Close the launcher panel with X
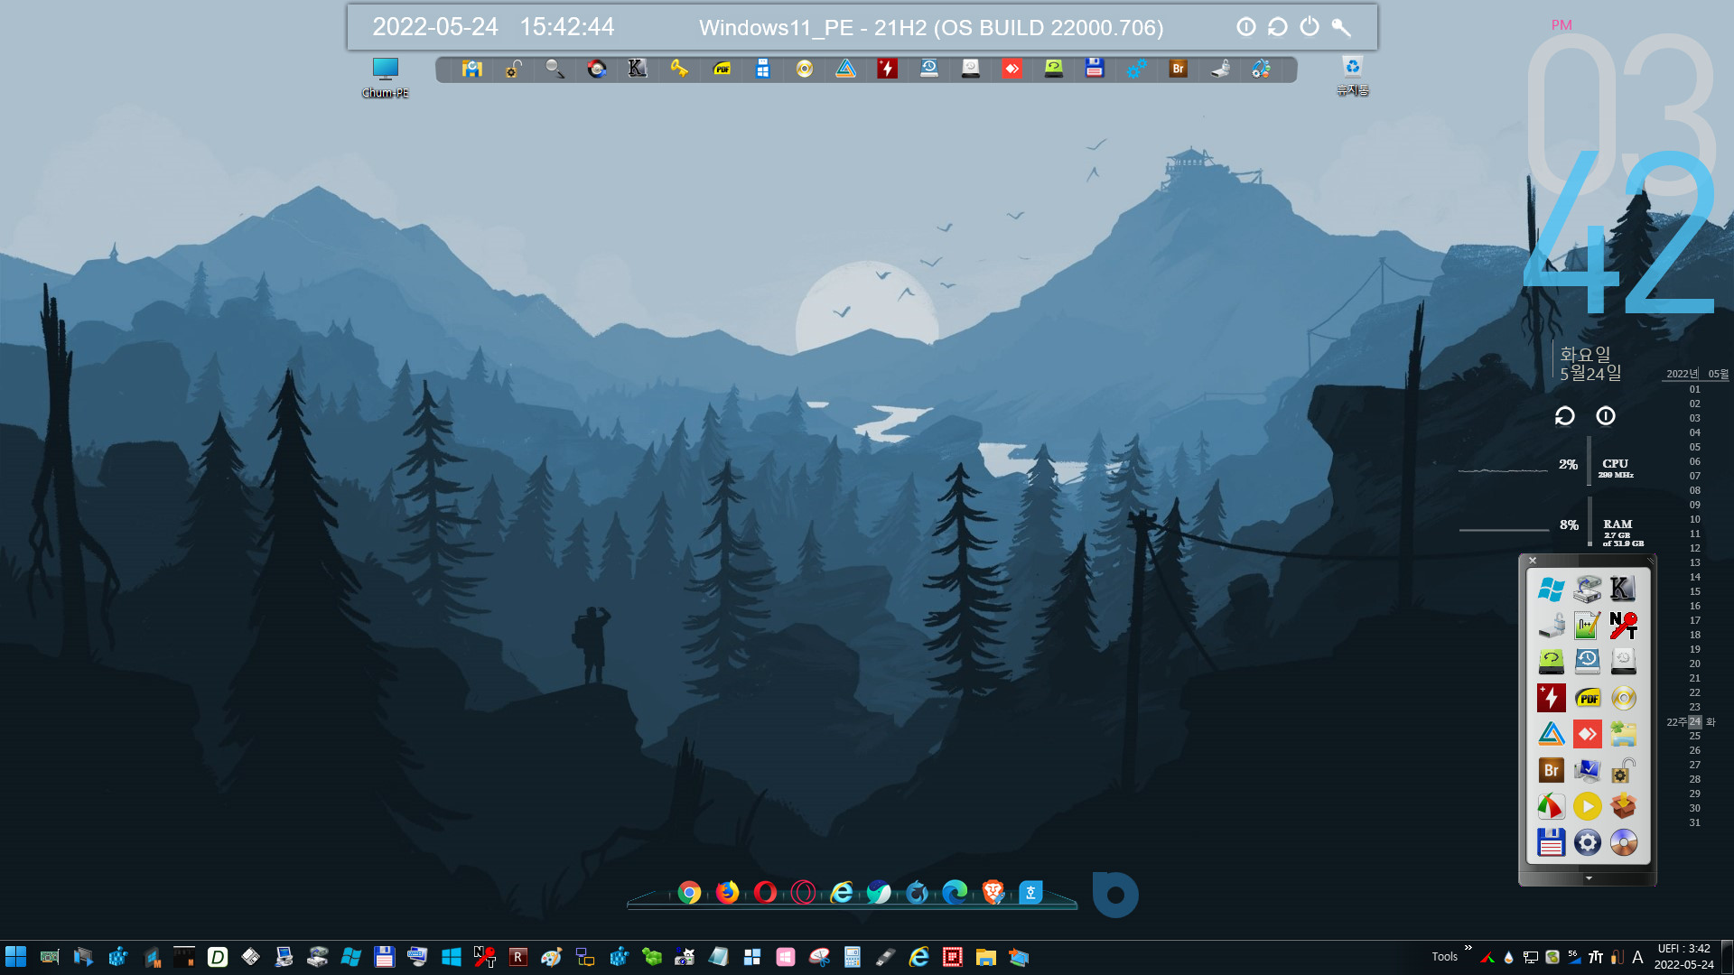The width and height of the screenshot is (1734, 975). point(1533,561)
